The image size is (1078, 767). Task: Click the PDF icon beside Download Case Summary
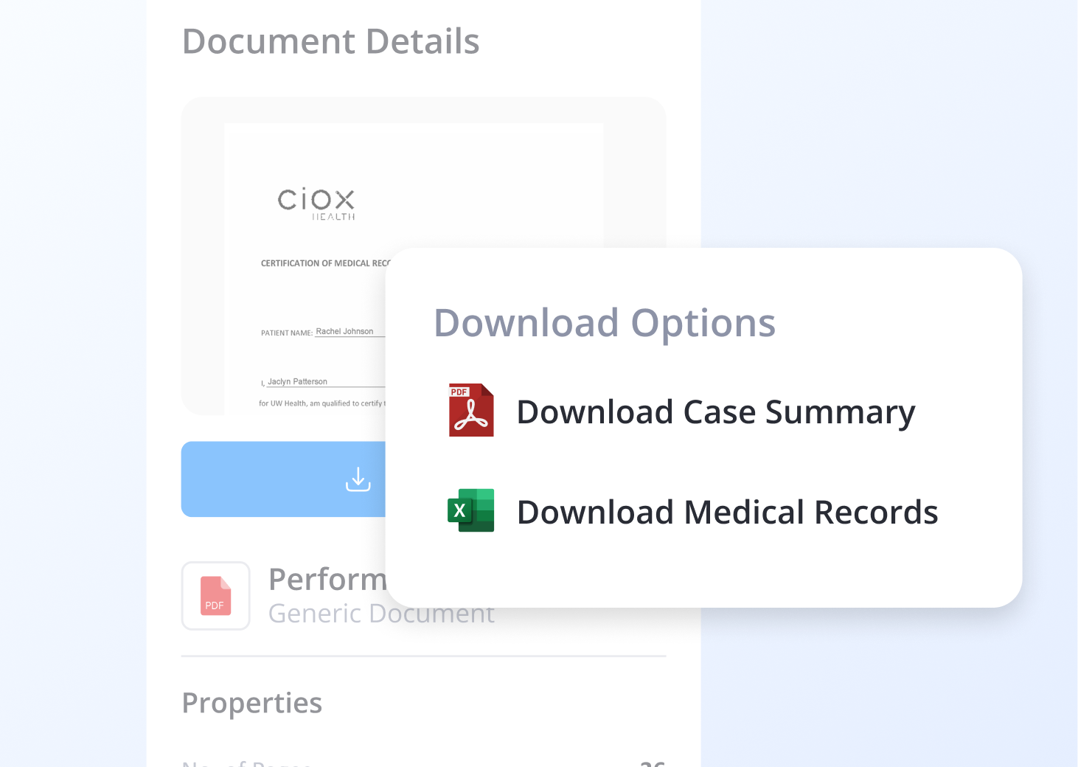coord(470,410)
